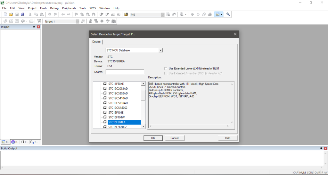Open Options for Target wrench icon
Image resolution: width=328 pixels, height=175 pixels.
coord(83,21)
